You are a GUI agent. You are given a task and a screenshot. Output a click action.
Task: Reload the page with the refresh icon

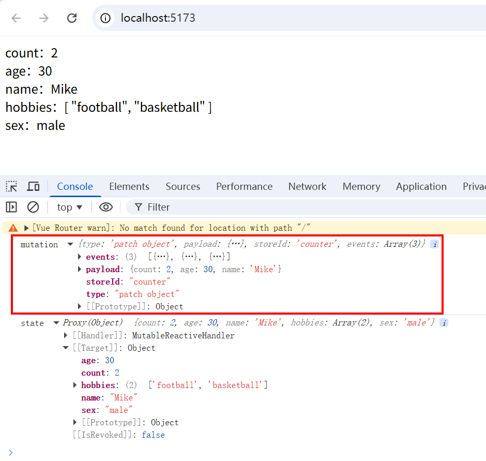(x=72, y=18)
